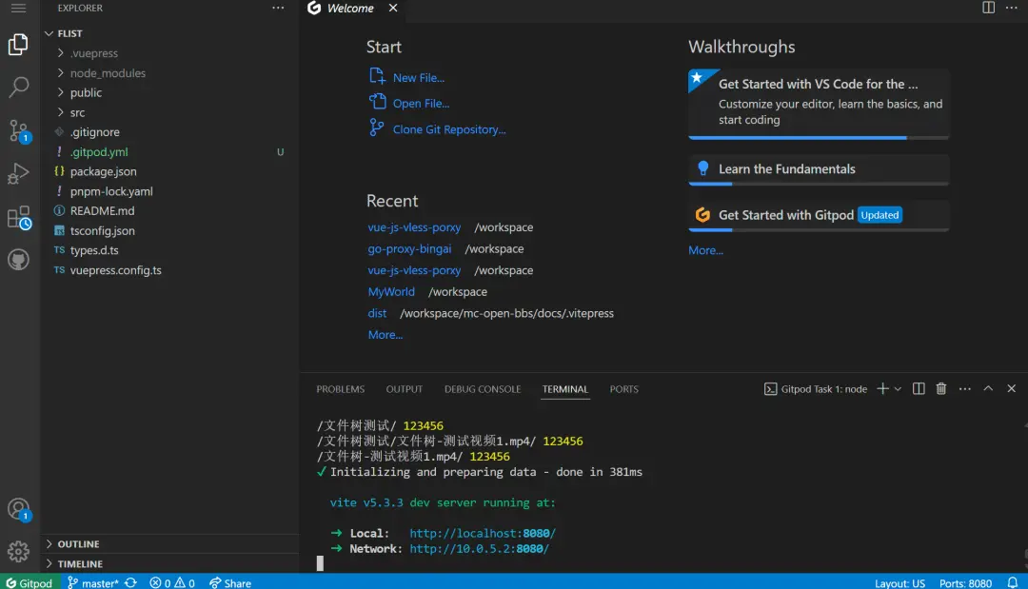
Task: Switch to the PORTS tab
Action: point(623,389)
